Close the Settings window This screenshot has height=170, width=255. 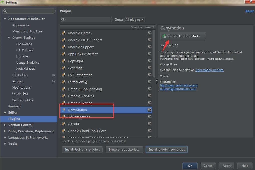pos(250,1)
